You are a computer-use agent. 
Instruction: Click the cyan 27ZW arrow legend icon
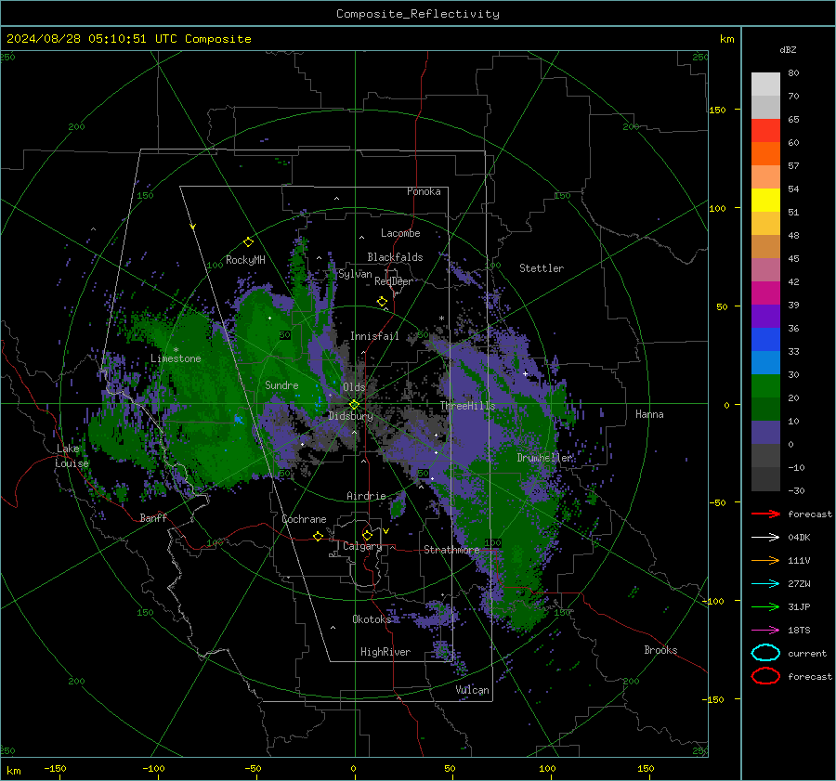pyautogui.click(x=765, y=584)
